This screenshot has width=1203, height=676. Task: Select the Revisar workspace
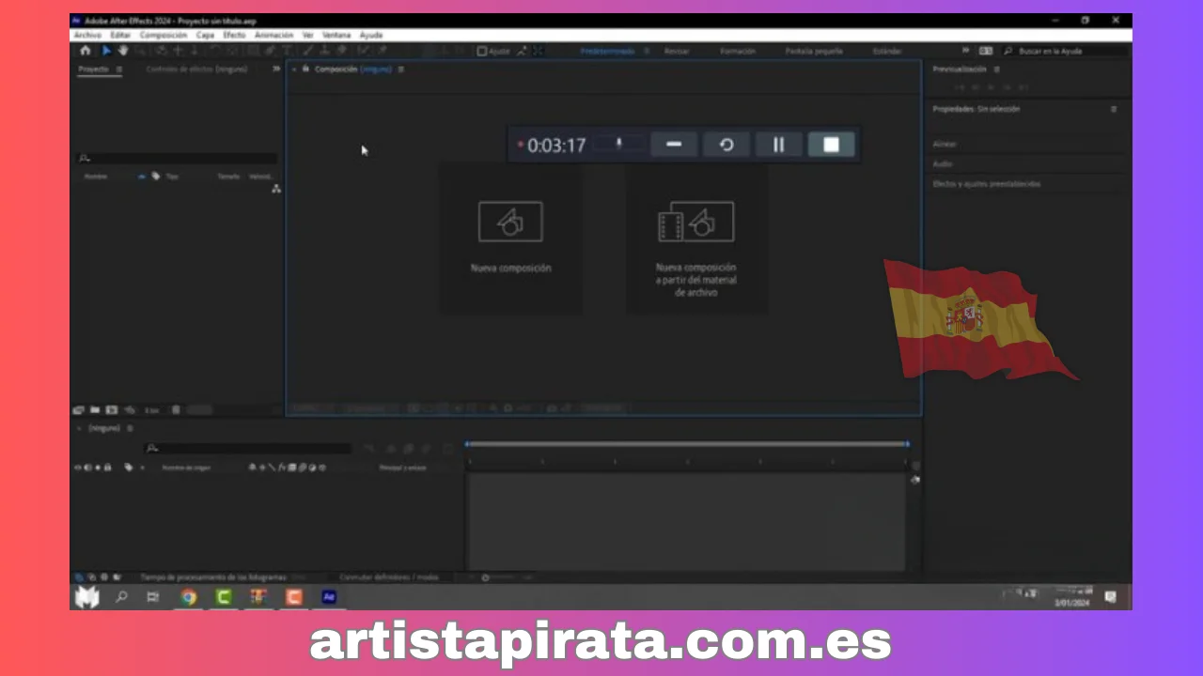[677, 51]
